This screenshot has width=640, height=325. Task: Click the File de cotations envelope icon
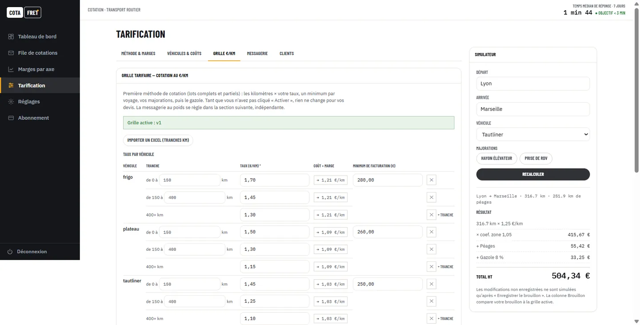tap(11, 53)
